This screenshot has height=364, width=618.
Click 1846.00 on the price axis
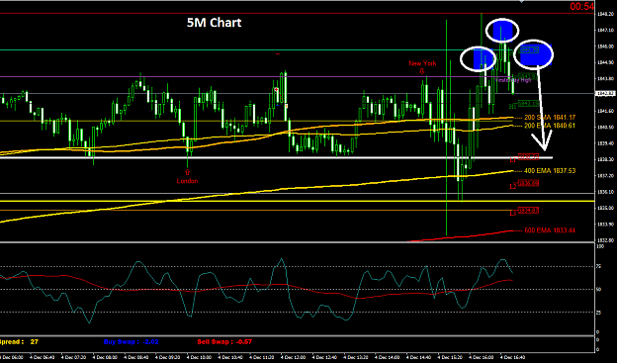606,46
